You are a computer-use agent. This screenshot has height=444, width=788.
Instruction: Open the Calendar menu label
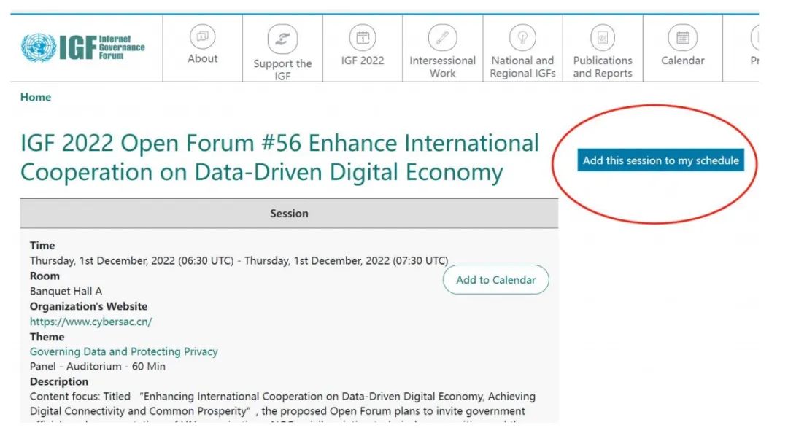point(682,61)
